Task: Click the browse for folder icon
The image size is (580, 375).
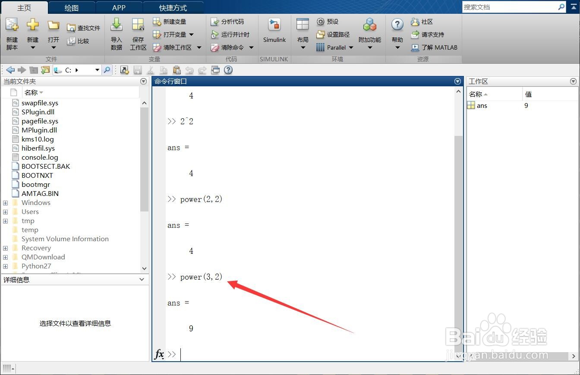Action: (x=45, y=70)
